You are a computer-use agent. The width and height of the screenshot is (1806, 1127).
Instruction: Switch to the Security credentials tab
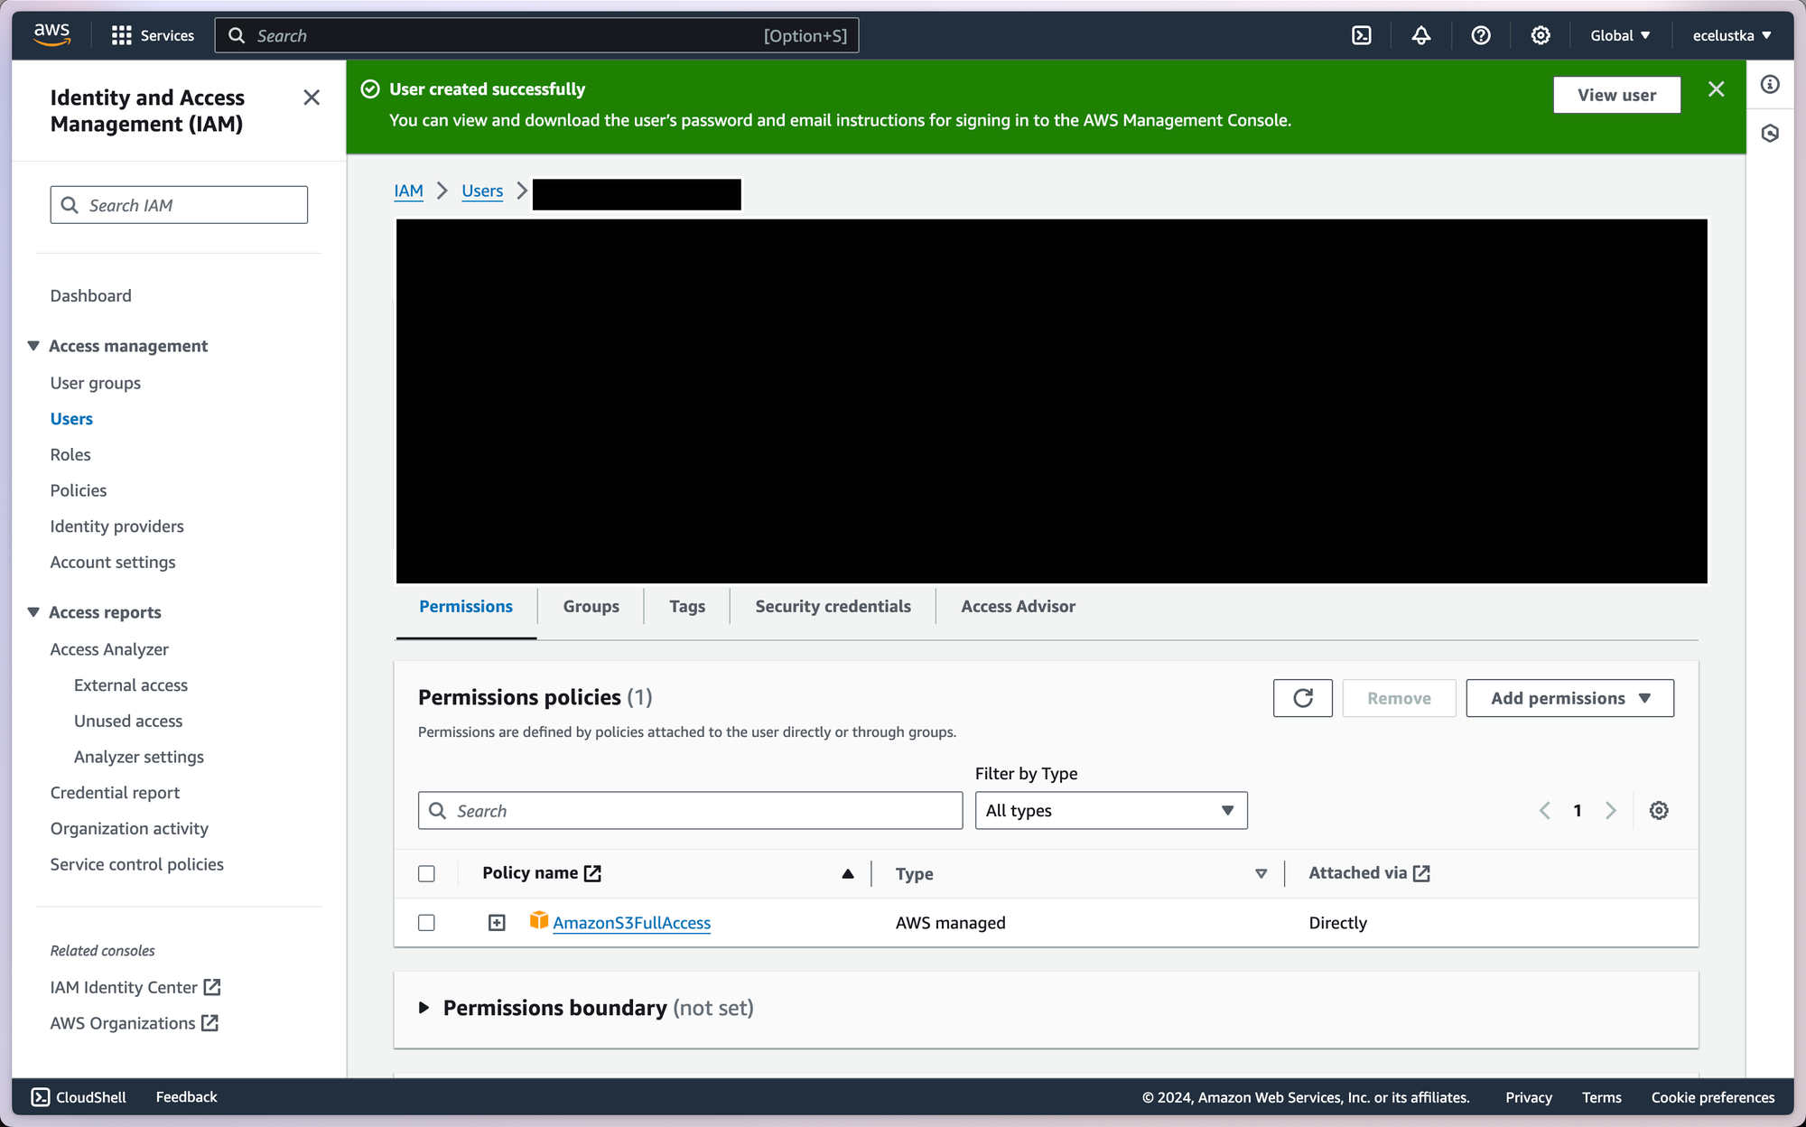tap(833, 606)
